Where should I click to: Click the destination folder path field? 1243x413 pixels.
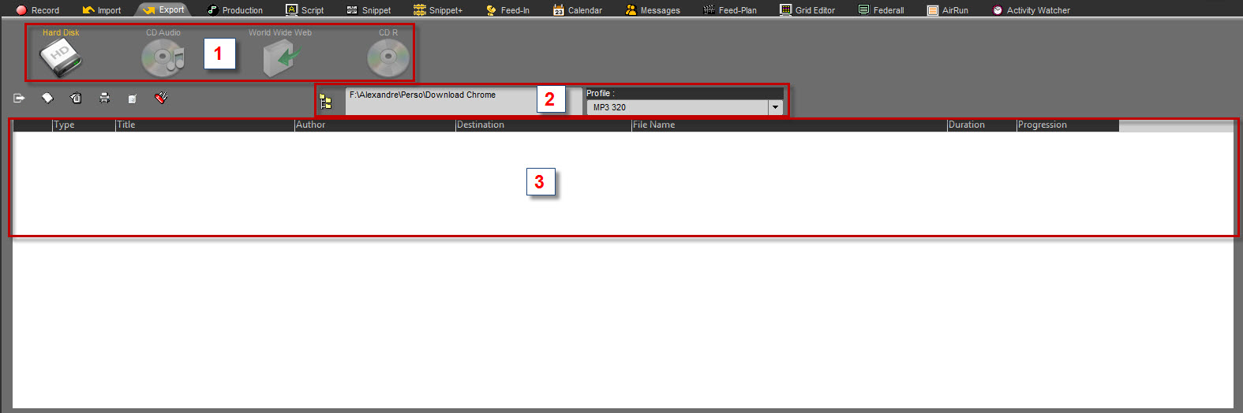(439, 95)
